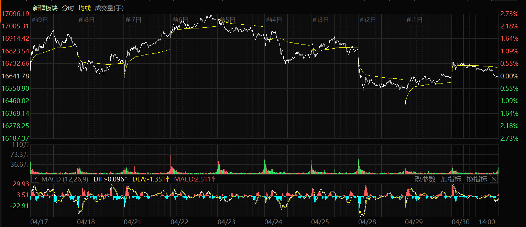Select the 前7日 day marker
526x227 pixels.
(x=133, y=20)
